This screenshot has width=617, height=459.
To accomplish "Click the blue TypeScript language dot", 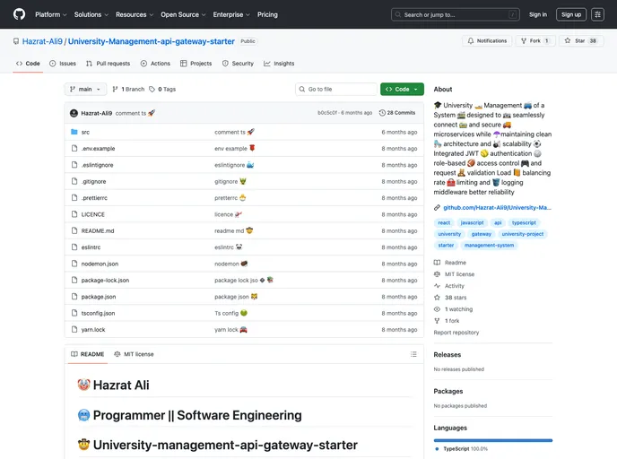I will point(437,449).
